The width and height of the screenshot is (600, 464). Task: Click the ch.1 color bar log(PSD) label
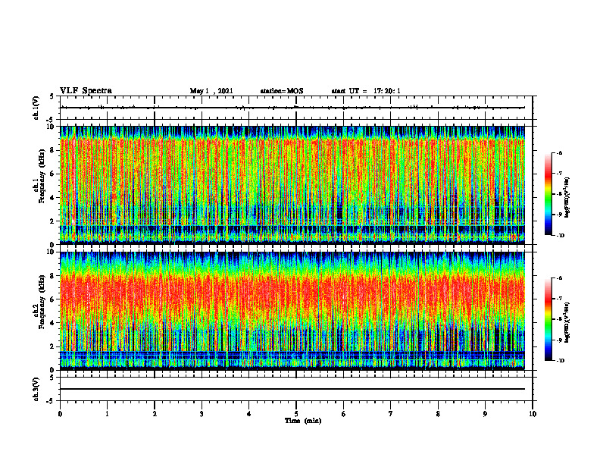(567, 196)
